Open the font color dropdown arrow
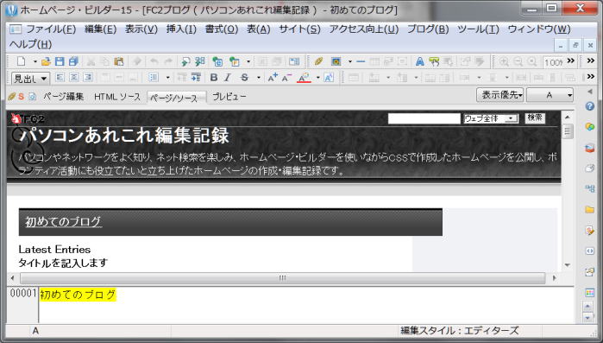 tap(317, 78)
